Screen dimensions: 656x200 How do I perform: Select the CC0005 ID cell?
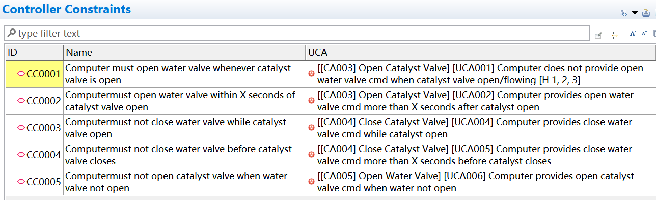point(34,182)
